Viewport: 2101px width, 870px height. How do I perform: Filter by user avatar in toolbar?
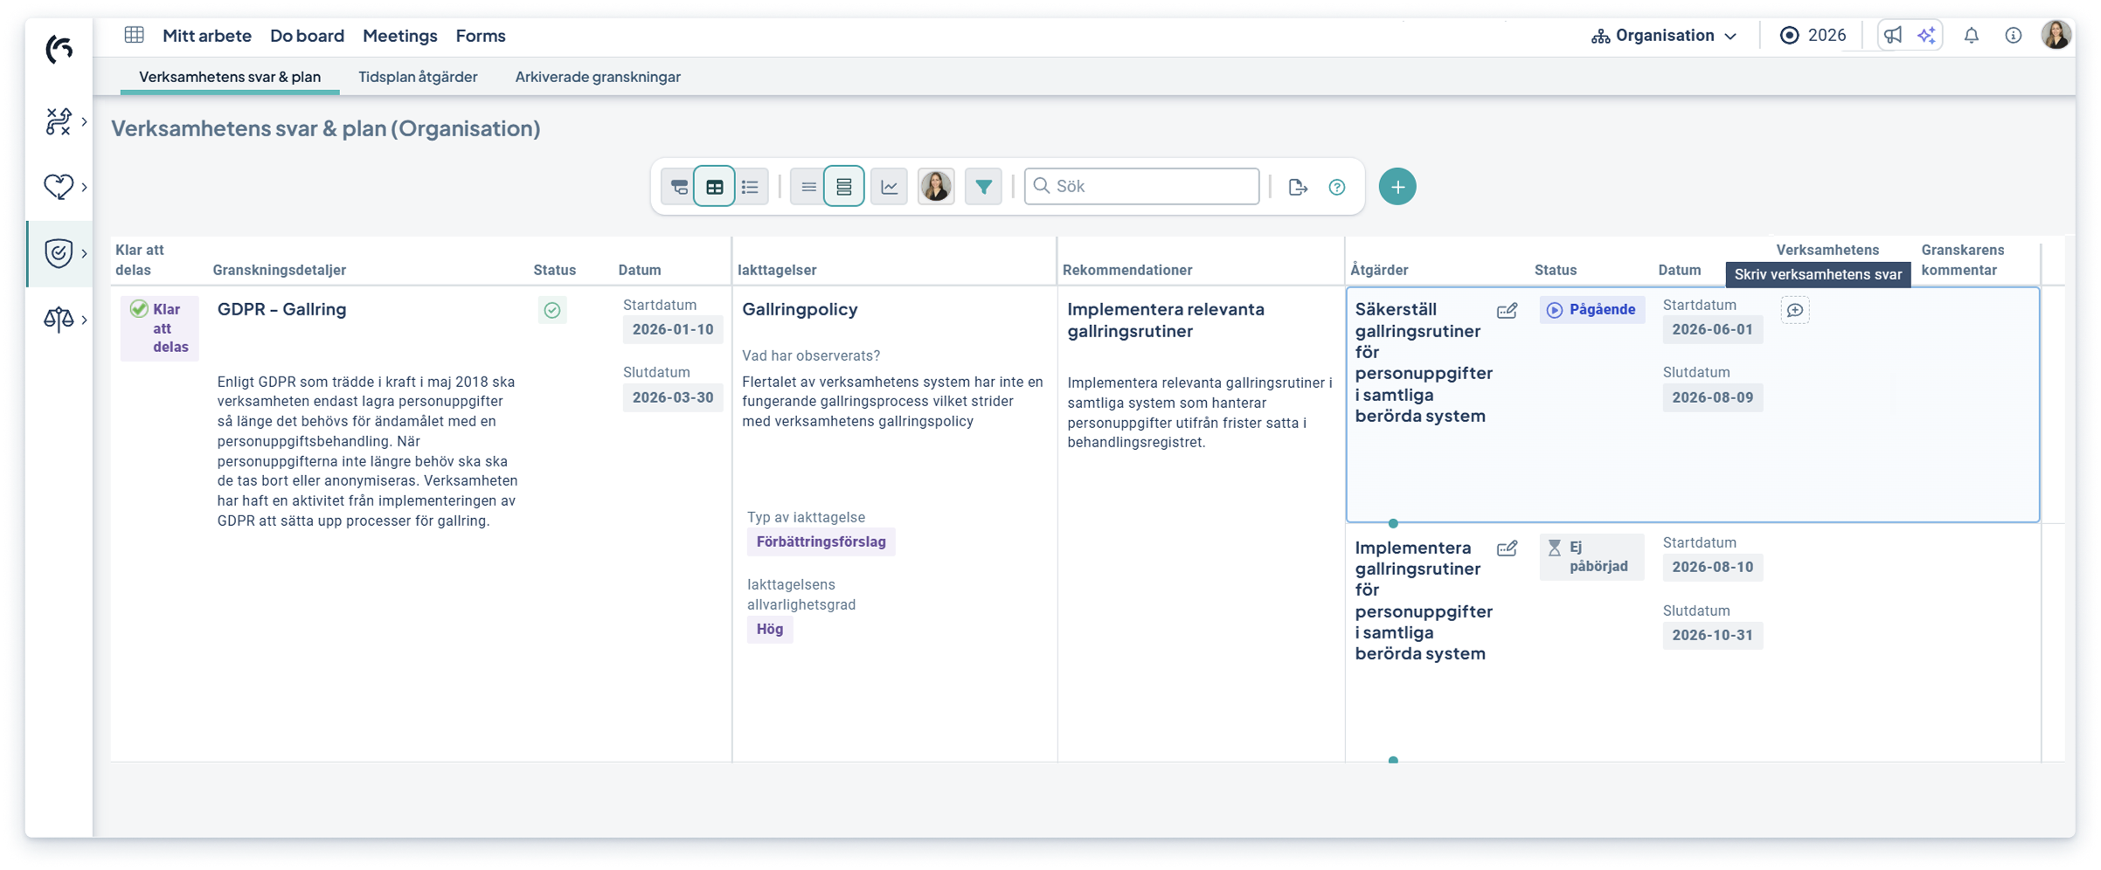pyautogui.click(x=936, y=187)
